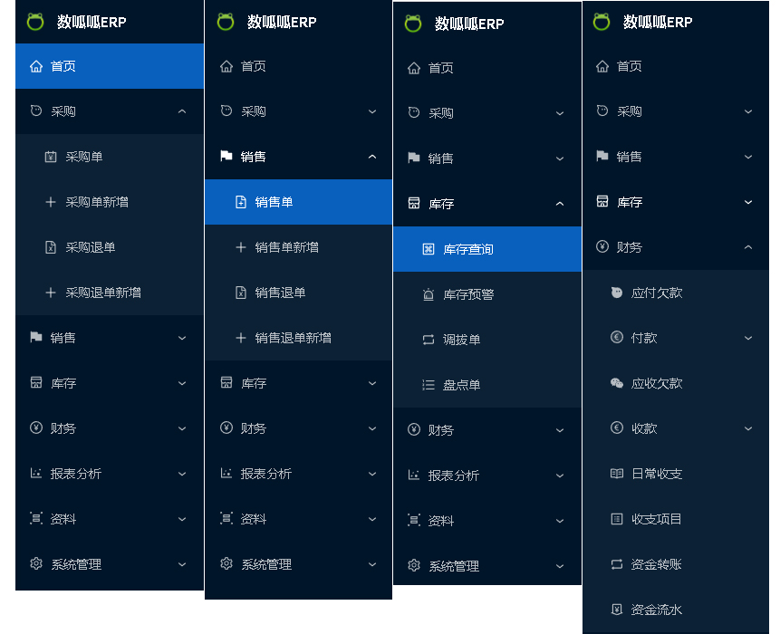Click scan icon beside 资料 in third sidebar

coord(414,520)
